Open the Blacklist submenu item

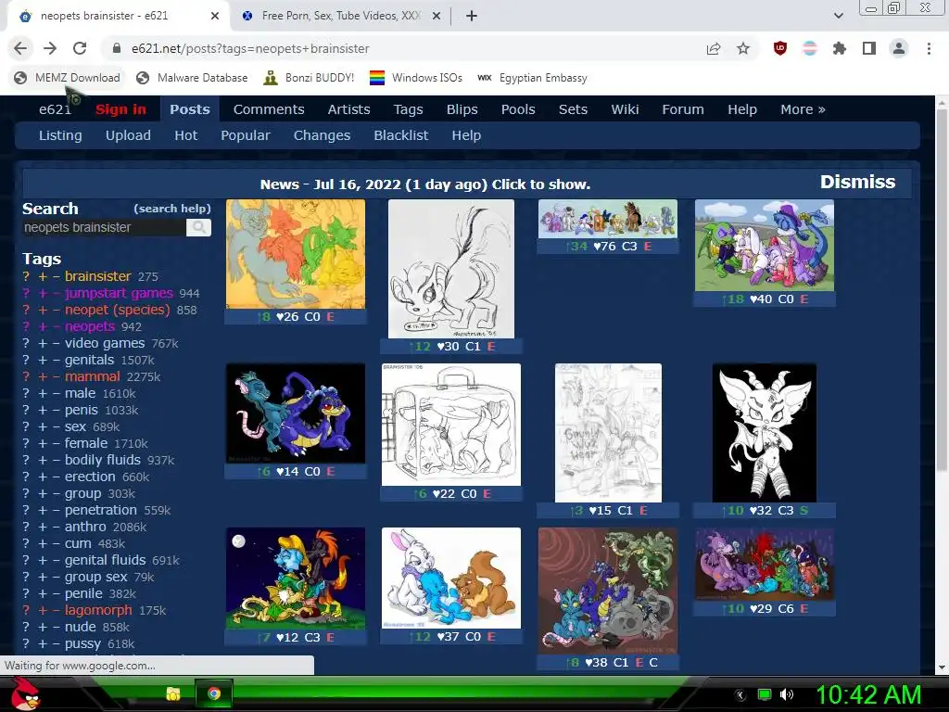(x=400, y=135)
